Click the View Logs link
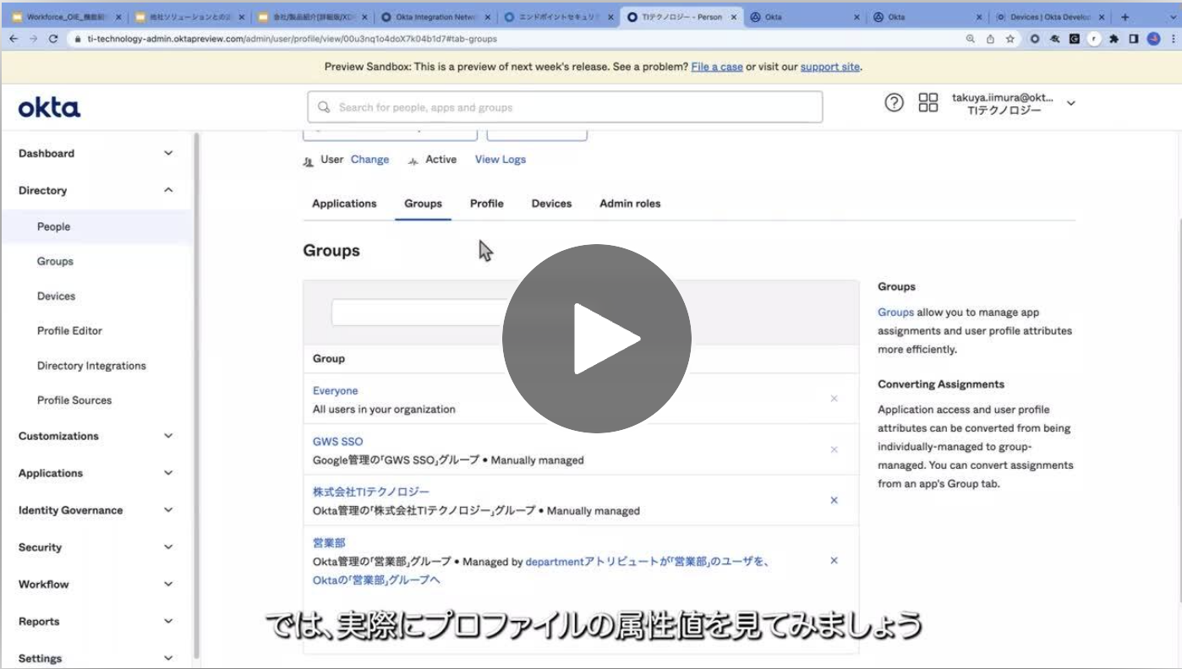The width and height of the screenshot is (1182, 669). [x=500, y=160]
